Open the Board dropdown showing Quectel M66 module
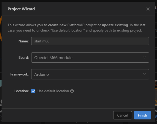Image resolution: width=157 pixels, height=124 pixels. click(x=90, y=57)
